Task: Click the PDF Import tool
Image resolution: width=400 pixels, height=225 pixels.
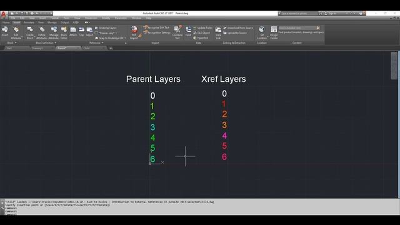Action: 134,32
